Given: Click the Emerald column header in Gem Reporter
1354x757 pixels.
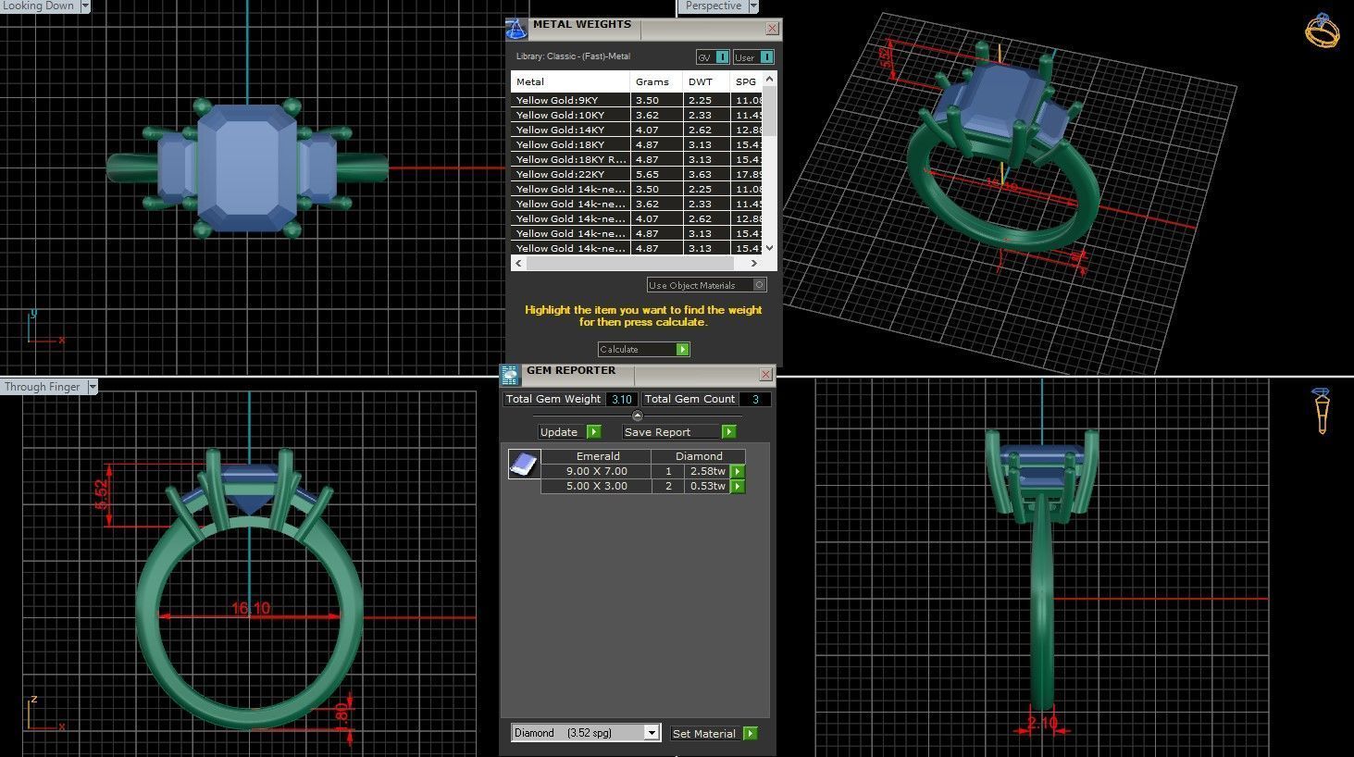Looking at the screenshot, I should tap(598, 456).
